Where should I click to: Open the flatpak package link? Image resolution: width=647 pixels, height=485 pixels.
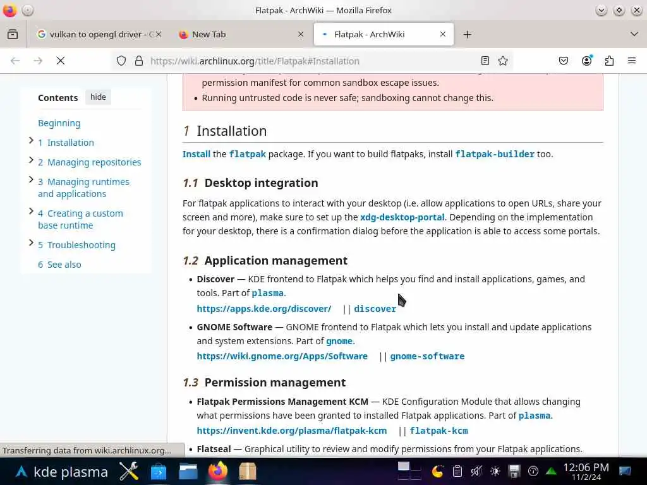click(248, 154)
